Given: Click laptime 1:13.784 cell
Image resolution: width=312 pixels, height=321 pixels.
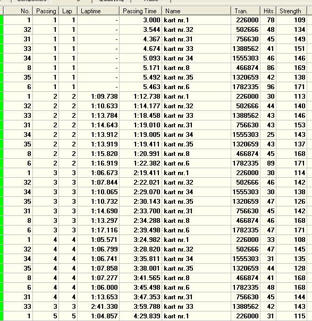Looking at the screenshot, I should click(x=98, y=116).
